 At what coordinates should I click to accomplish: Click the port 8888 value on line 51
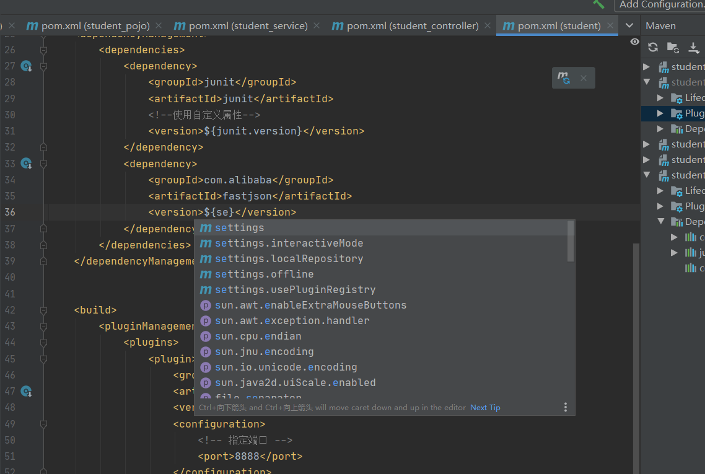pyautogui.click(x=247, y=457)
